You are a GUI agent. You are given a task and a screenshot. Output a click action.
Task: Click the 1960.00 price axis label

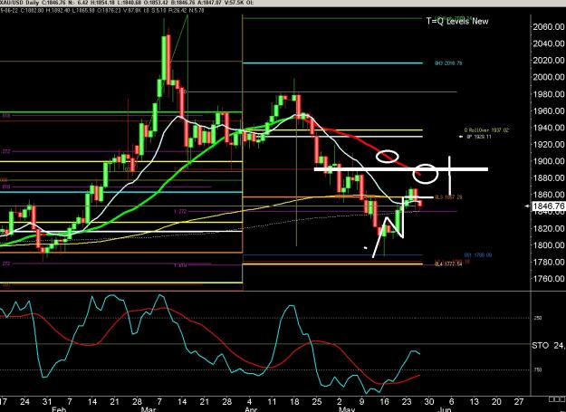[548, 110]
